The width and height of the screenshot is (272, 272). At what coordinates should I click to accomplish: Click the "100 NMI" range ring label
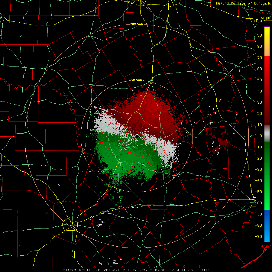(x=137, y=24)
